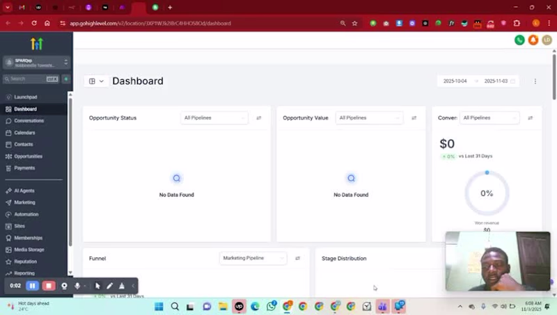Click Funnel widget filter settings icon

pyautogui.click(x=298, y=258)
